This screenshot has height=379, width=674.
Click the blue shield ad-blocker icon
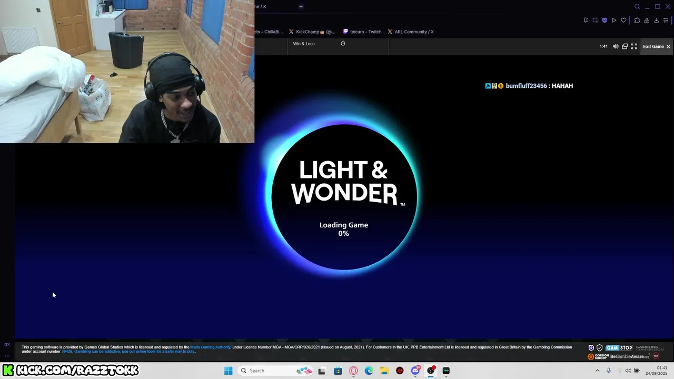pos(604,21)
